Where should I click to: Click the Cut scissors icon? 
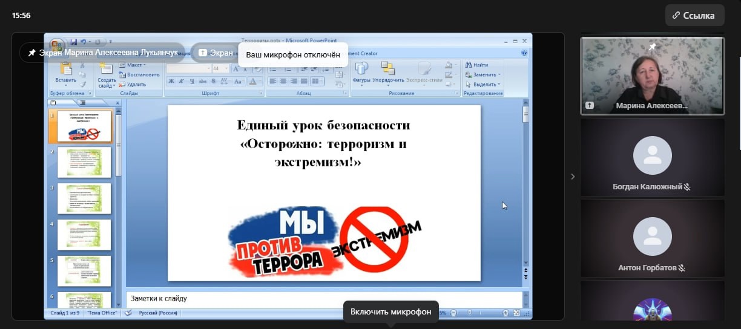pos(83,65)
